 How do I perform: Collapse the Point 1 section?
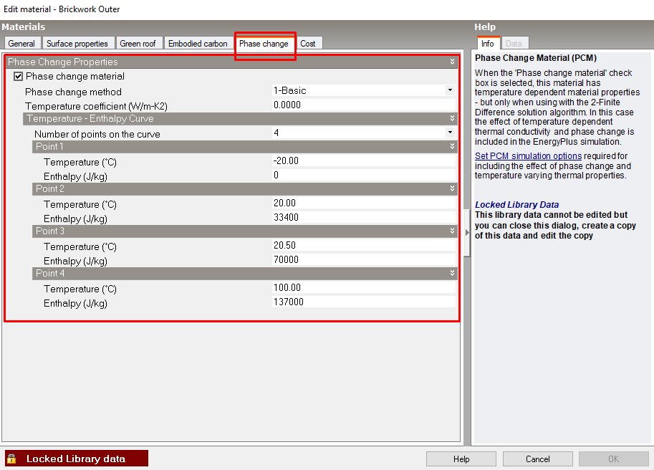tap(453, 146)
